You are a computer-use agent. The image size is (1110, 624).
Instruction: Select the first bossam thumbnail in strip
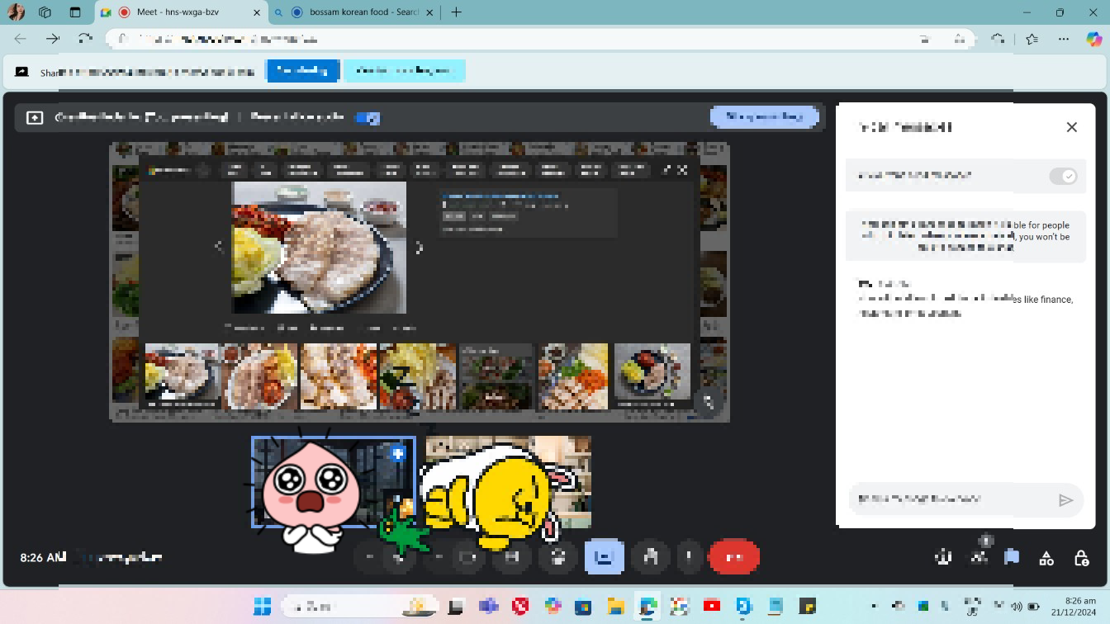click(x=181, y=376)
